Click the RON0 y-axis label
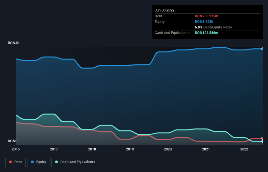This screenshot has width=268, height=172. [12, 141]
